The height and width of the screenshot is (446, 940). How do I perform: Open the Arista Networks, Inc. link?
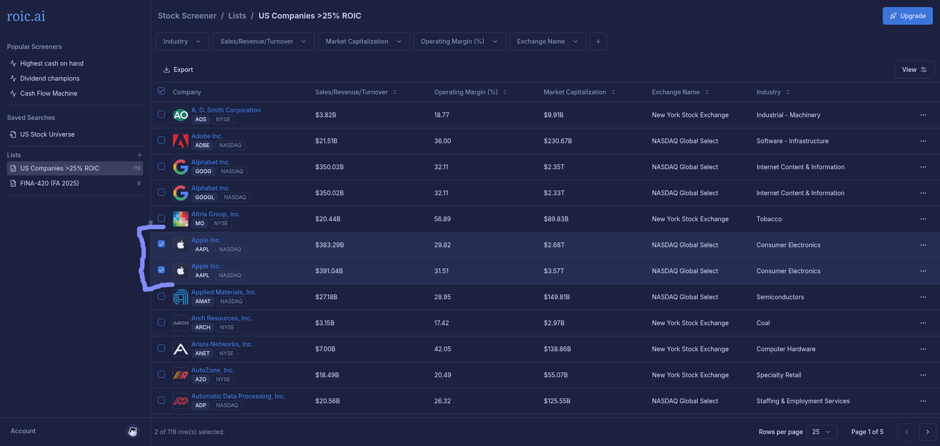pos(222,344)
